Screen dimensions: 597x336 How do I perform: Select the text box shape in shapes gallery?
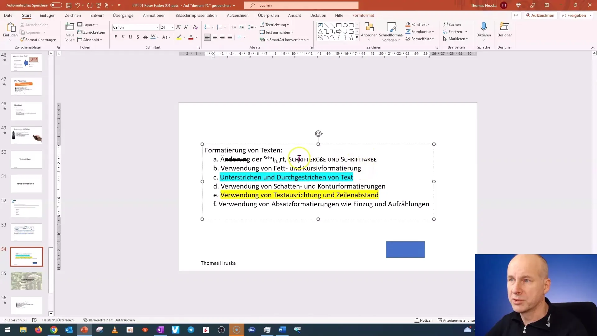click(320, 25)
